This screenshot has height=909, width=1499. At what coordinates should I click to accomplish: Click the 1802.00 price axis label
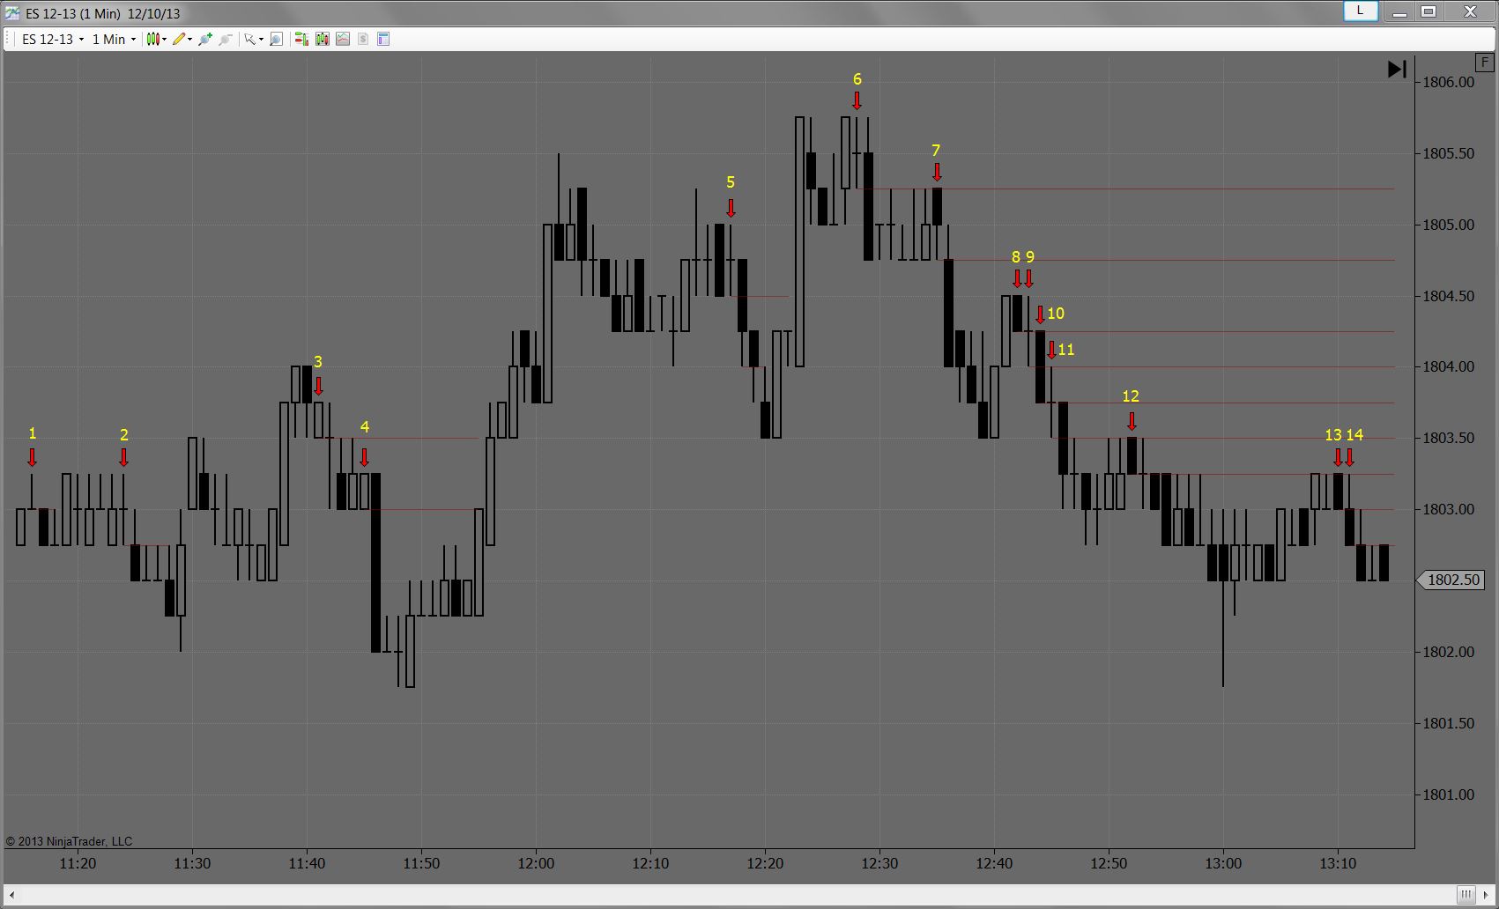[x=1448, y=653]
